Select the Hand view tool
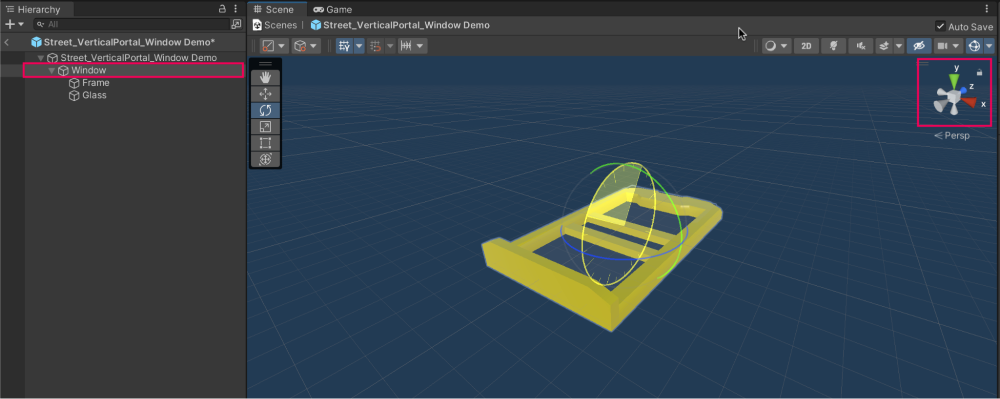Viewport: 1000px width, 399px height. pyautogui.click(x=265, y=77)
